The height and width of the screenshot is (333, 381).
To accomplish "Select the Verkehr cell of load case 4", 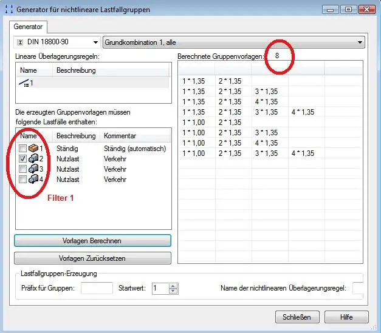I will tap(115, 180).
